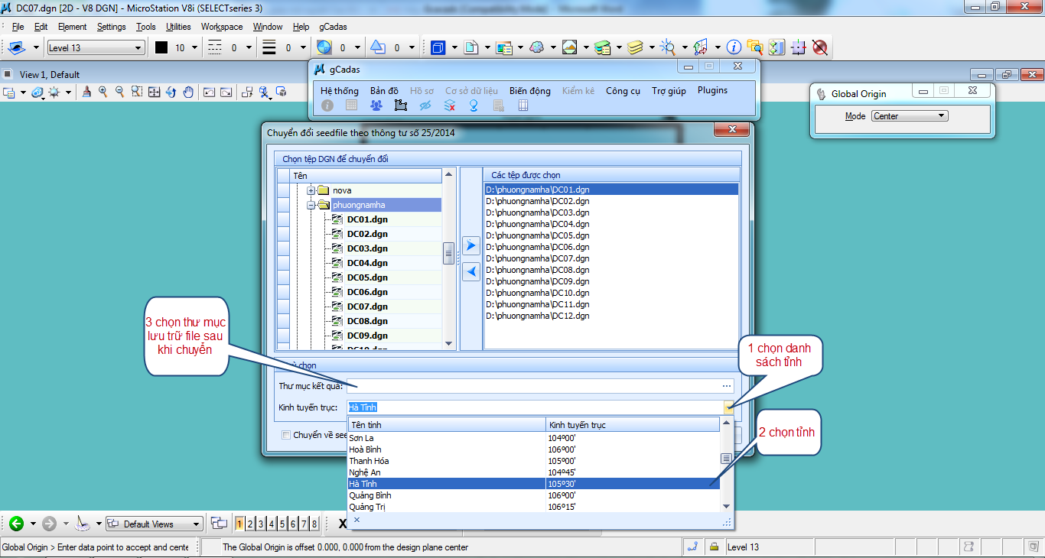This screenshot has height=558, width=1045.
Task: Open the Global Origin Mode dropdown
Action: point(910,116)
